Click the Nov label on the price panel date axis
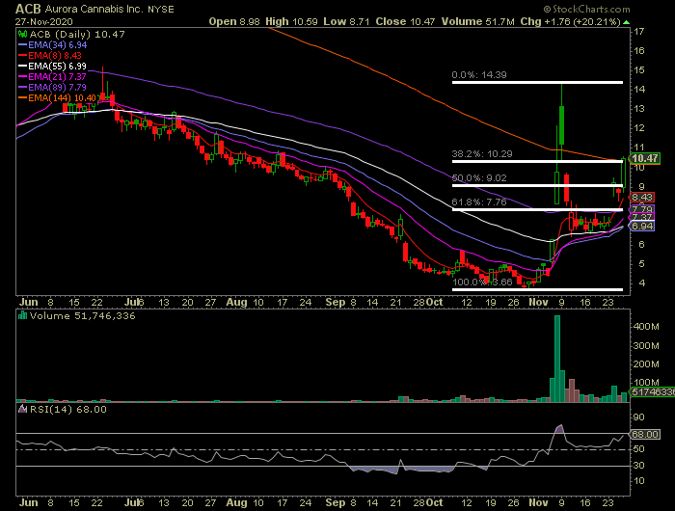675x511 pixels. (x=538, y=302)
